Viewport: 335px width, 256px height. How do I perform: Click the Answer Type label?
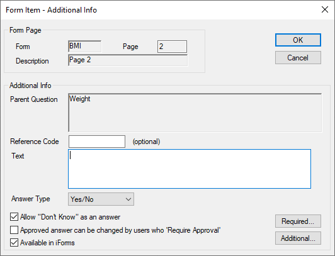tap(31, 199)
